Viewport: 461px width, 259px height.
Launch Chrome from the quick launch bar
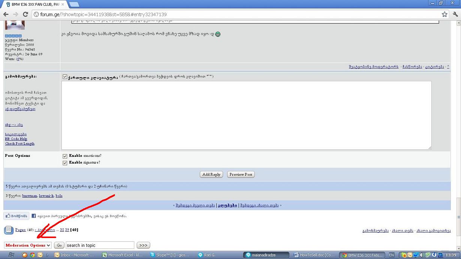click(33, 255)
